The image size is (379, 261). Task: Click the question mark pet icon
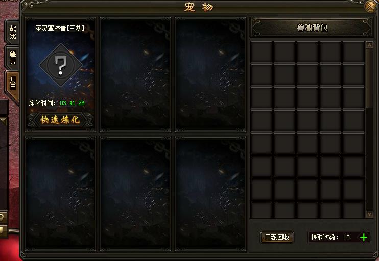(x=60, y=65)
